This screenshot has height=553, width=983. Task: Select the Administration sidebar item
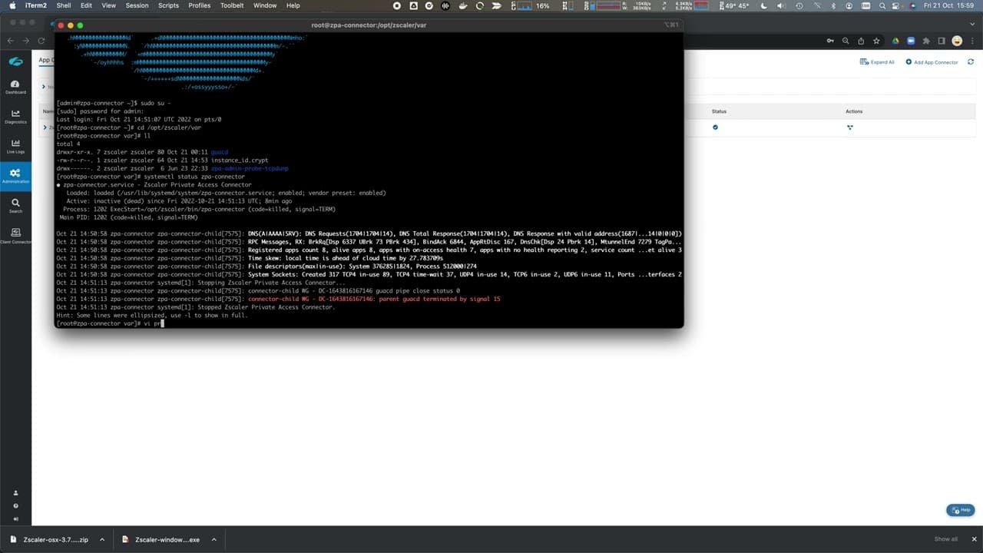(x=15, y=176)
